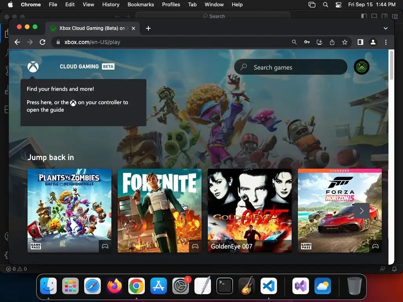Open the Edit menu
Screen dimensions: 403x302
[70, 5]
